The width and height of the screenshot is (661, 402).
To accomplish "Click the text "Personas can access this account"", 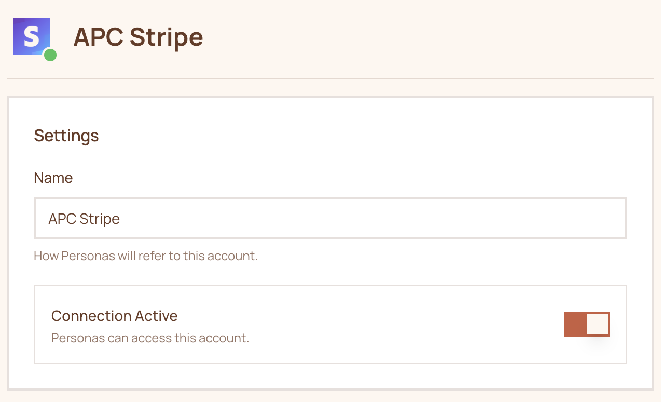I will pyautogui.click(x=149, y=338).
